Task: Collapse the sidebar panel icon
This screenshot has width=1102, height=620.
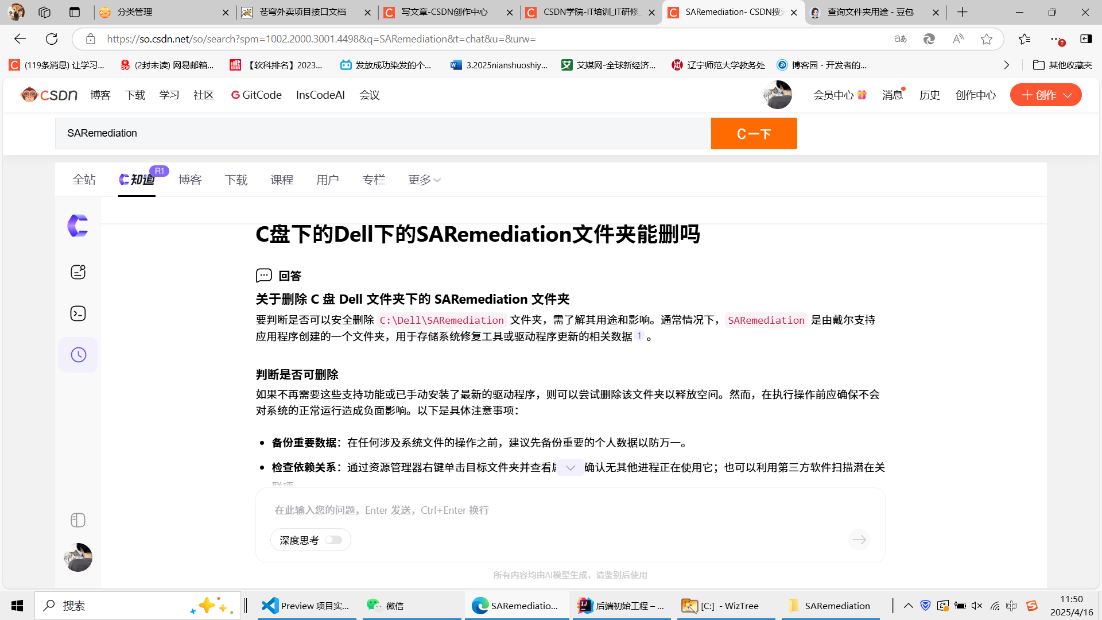Action: 78,520
